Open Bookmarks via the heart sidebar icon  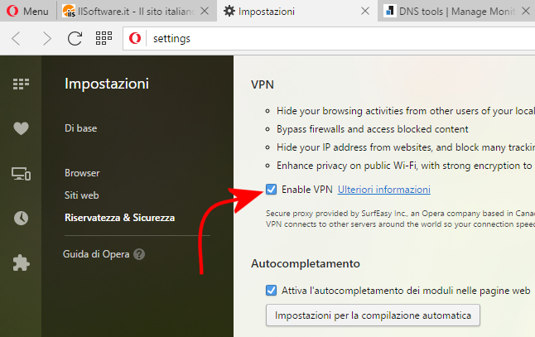pyautogui.click(x=21, y=128)
